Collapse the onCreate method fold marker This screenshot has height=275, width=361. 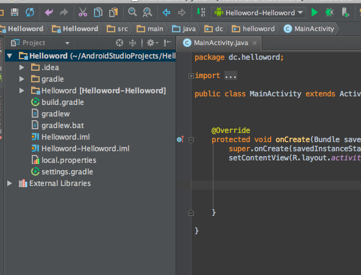click(191, 140)
